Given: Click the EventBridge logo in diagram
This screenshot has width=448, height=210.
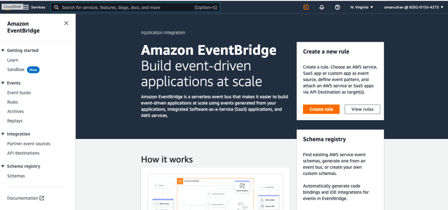Looking at the screenshot, I should (180, 181).
